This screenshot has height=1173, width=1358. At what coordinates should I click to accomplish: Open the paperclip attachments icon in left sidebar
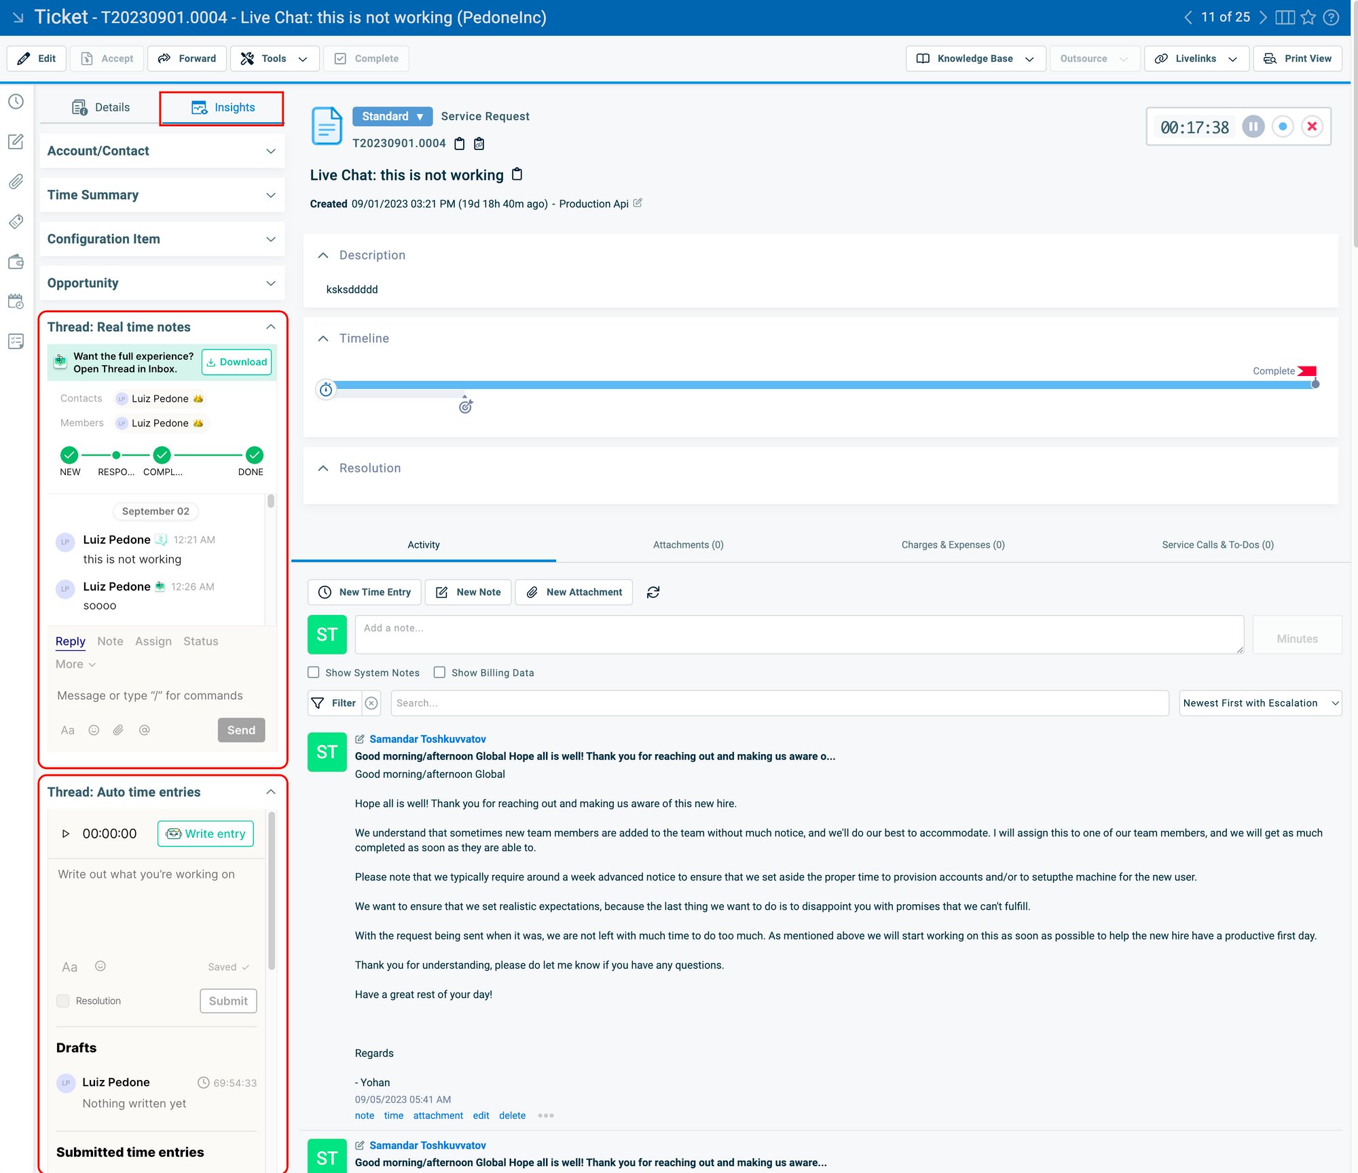(x=16, y=181)
